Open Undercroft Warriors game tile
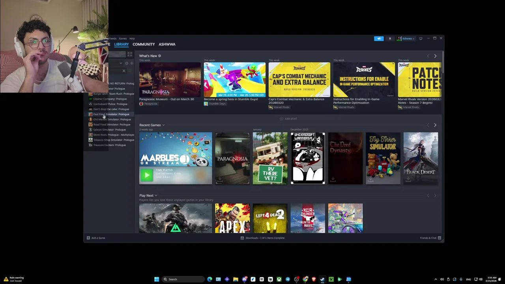 pyautogui.click(x=308, y=159)
